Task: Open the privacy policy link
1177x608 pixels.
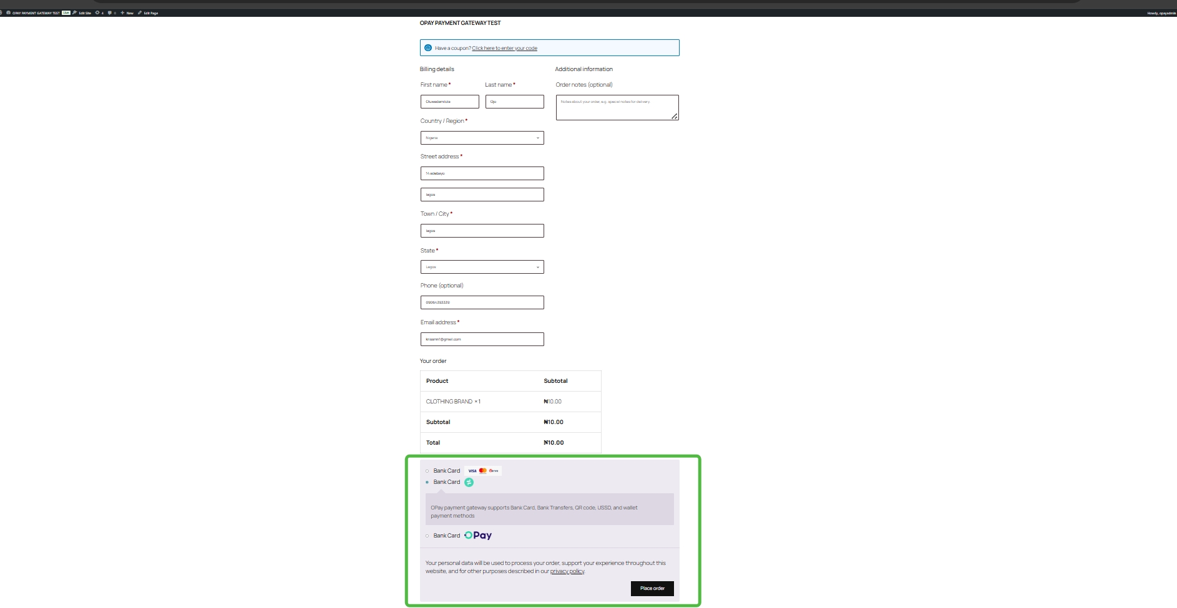Action: tap(567, 571)
